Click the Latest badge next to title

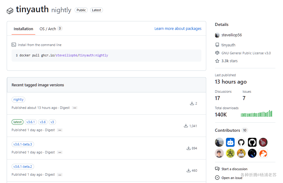pos(96,10)
